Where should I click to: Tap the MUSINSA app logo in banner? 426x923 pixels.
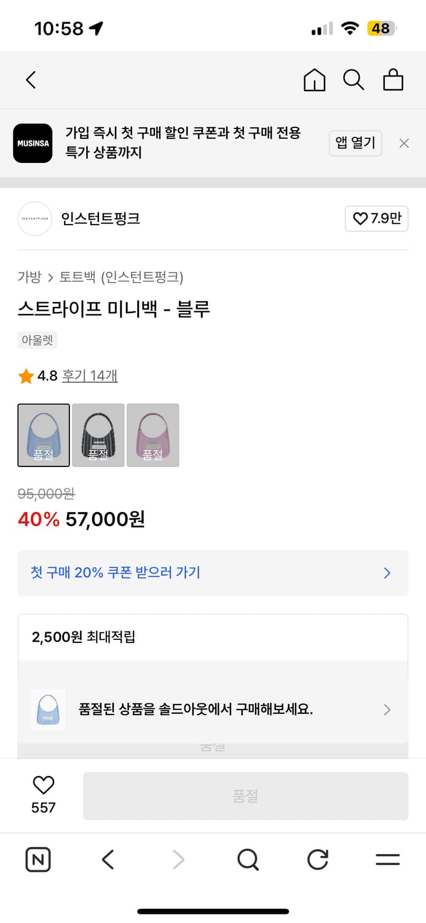33,143
